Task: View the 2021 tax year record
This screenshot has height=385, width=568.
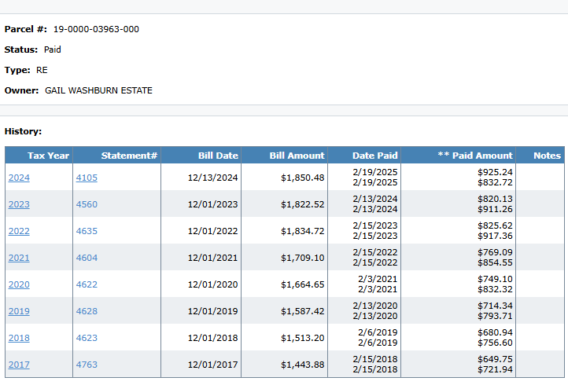Action: 19,258
